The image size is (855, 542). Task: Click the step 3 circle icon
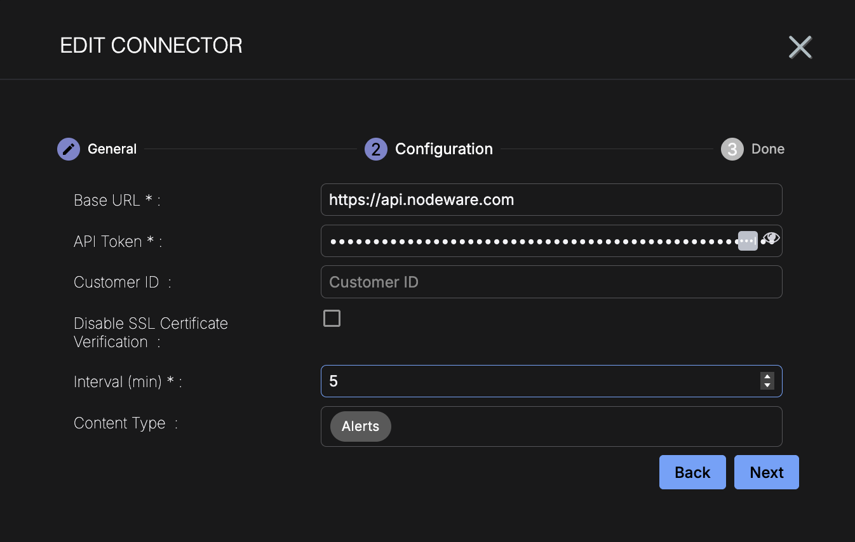[x=732, y=149]
